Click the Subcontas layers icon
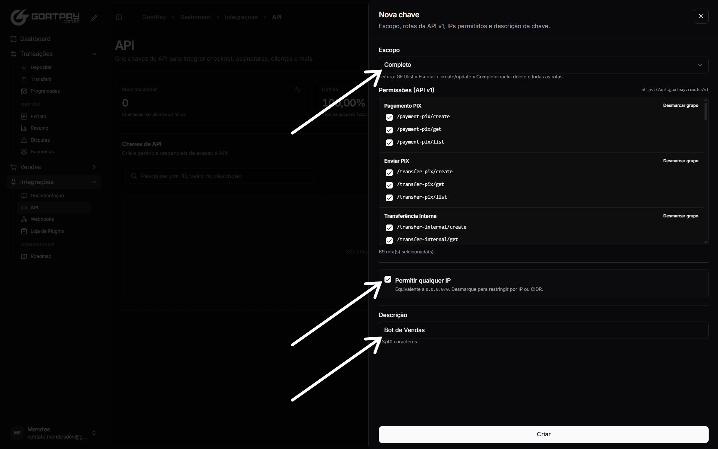 pyautogui.click(x=24, y=152)
